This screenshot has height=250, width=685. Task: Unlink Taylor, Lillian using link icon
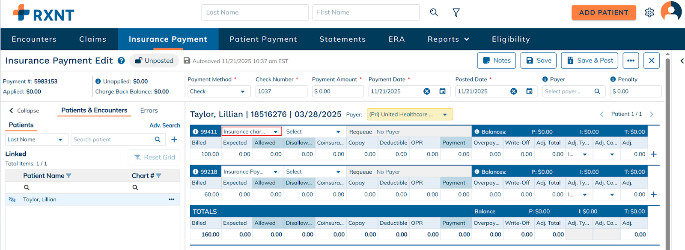click(x=12, y=200)
